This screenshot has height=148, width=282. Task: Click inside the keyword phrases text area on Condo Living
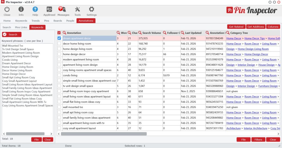point(10,60)
